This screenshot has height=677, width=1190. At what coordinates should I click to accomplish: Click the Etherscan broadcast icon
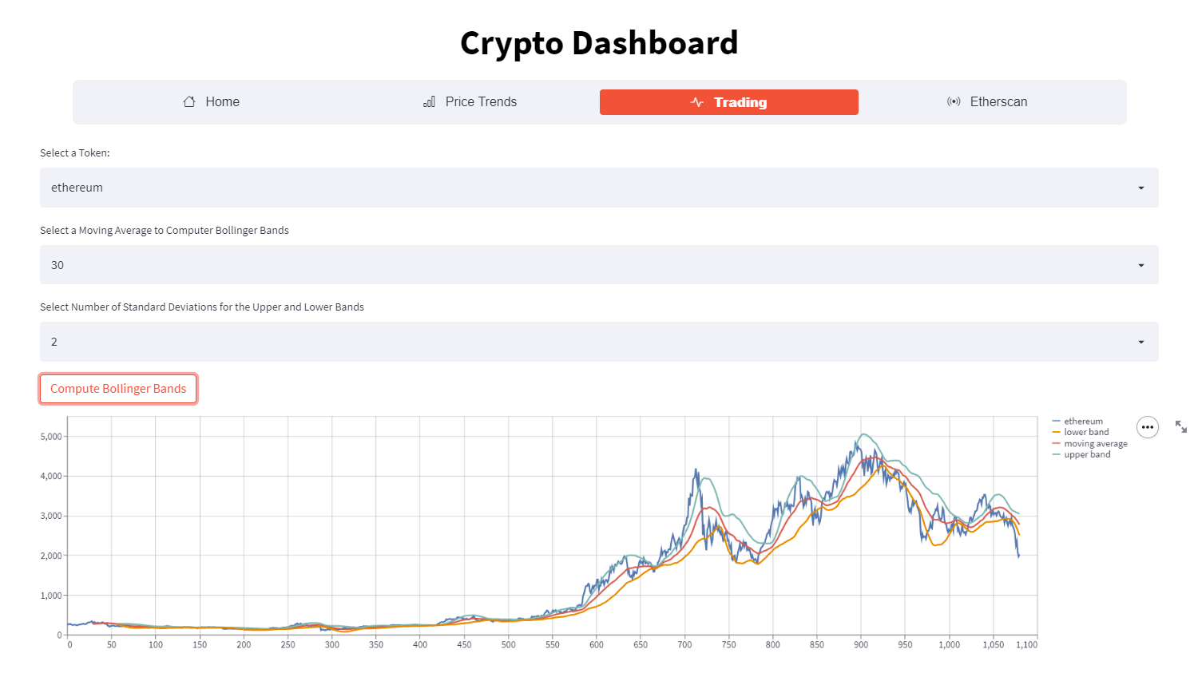pyautogui.click(x=954, y=101)
